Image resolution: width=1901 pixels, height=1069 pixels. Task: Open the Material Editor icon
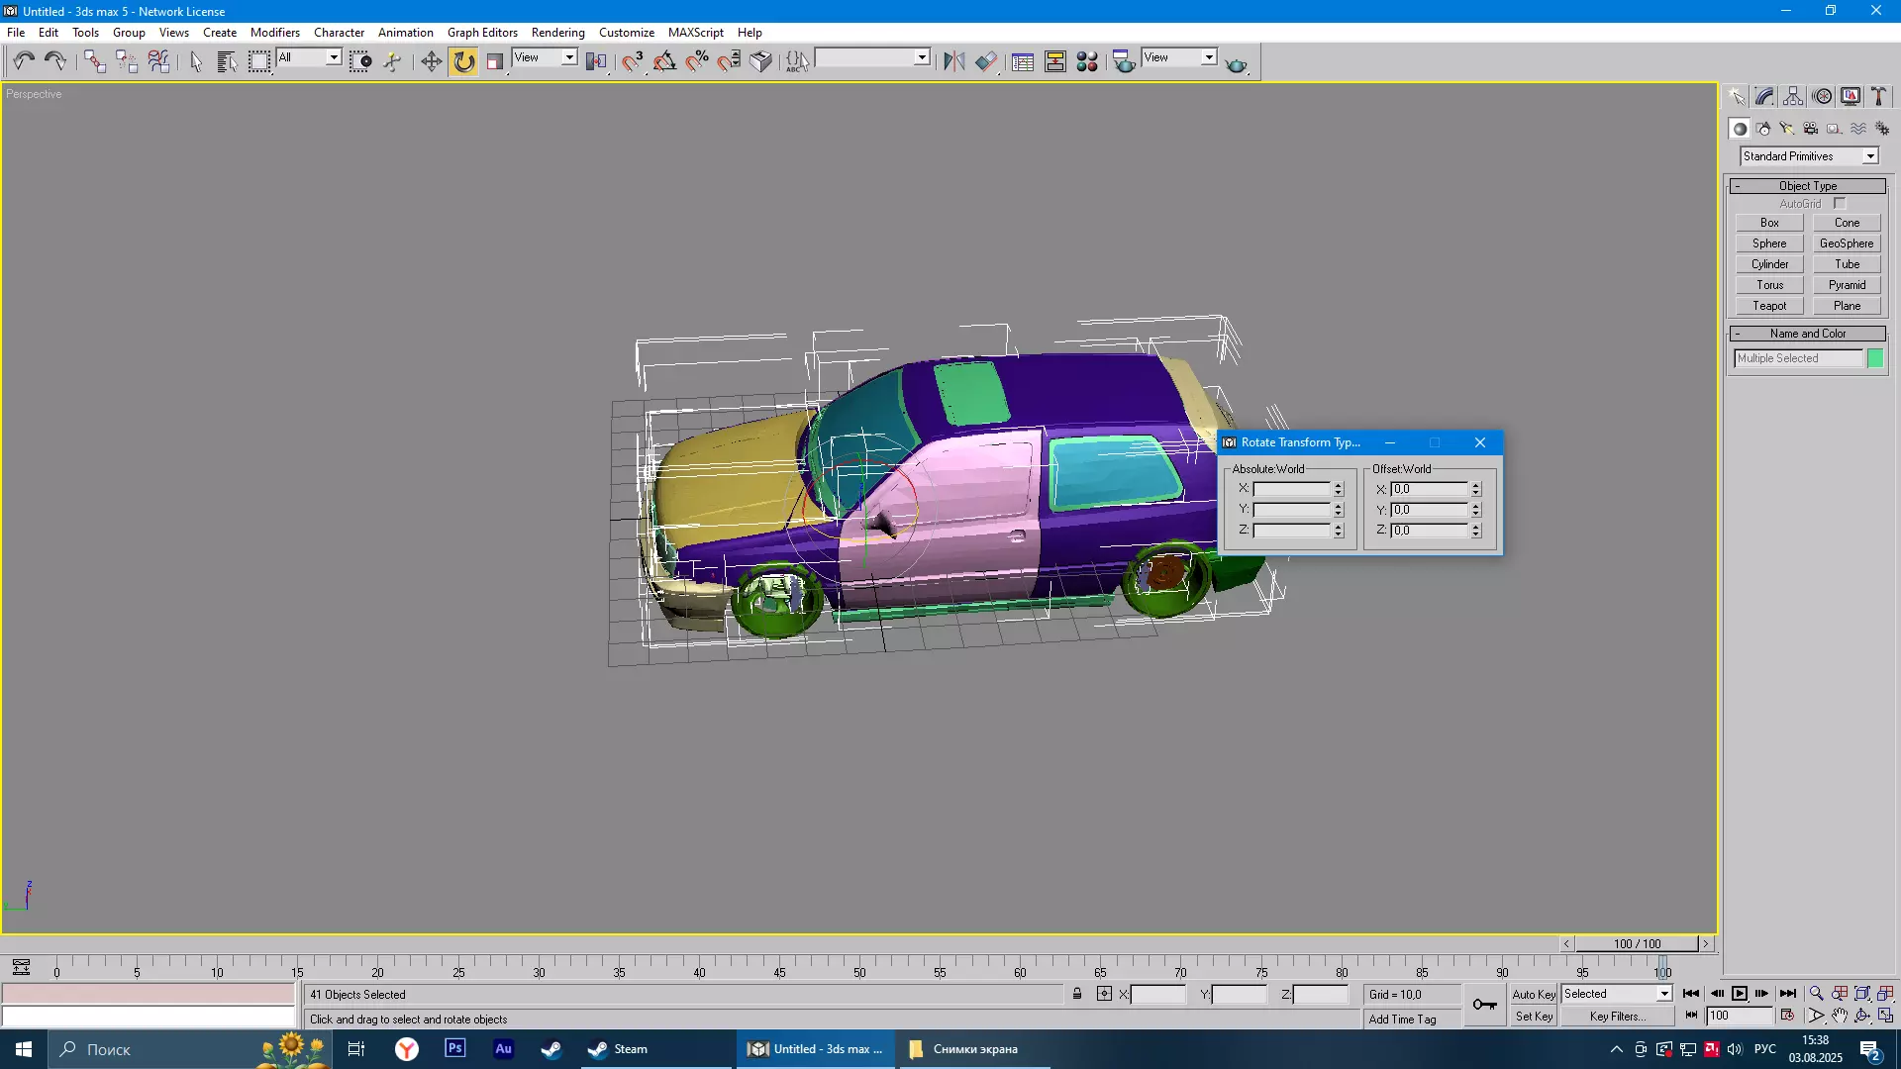[1087, 61]
